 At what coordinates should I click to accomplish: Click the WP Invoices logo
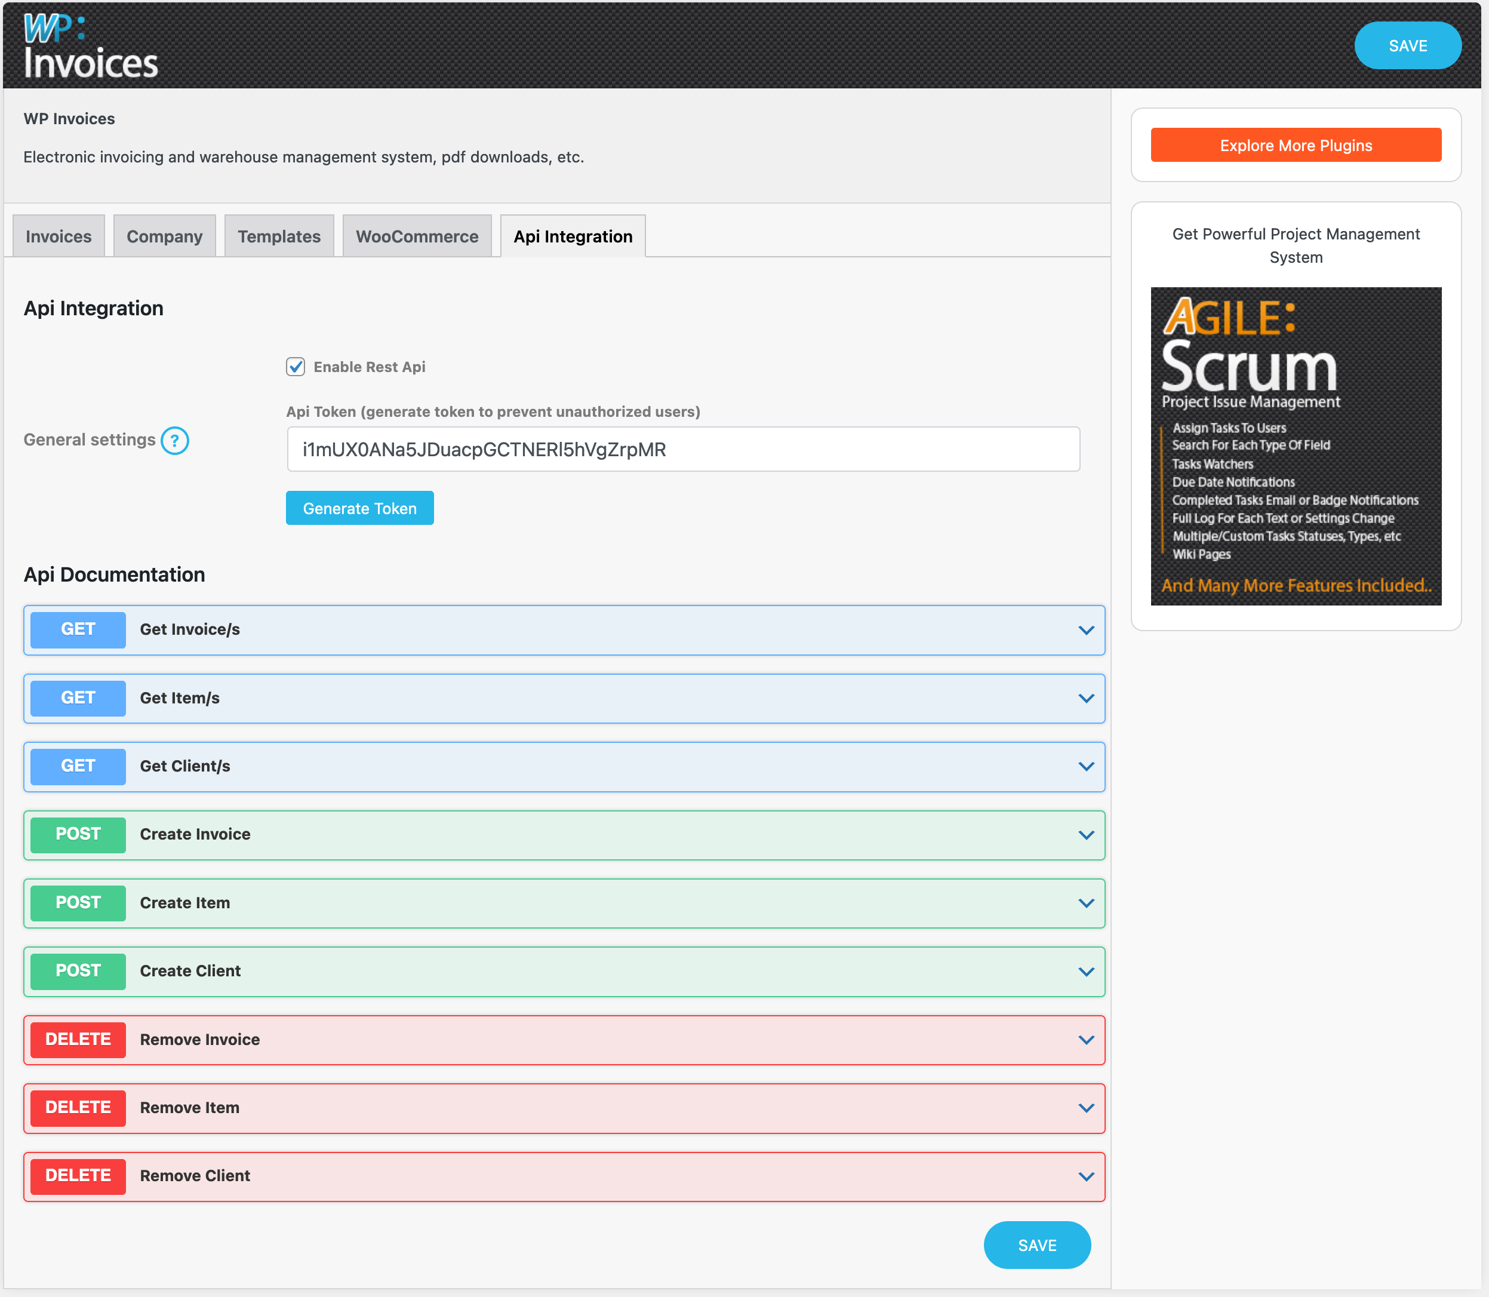(90, 45)
